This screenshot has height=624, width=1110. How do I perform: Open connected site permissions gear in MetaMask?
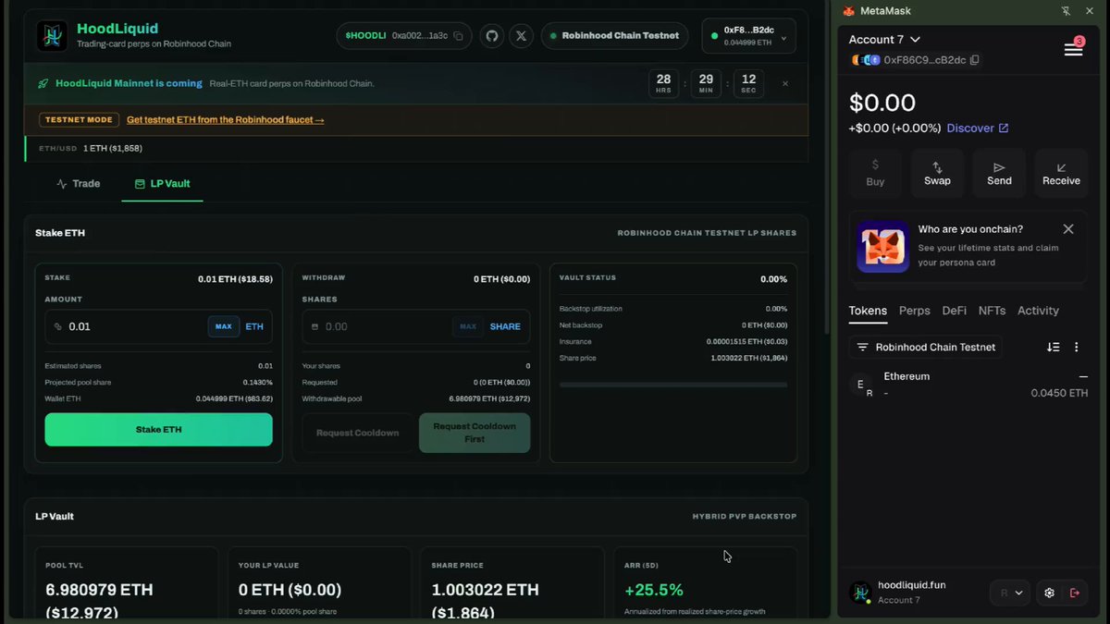tap(1049, 593)
